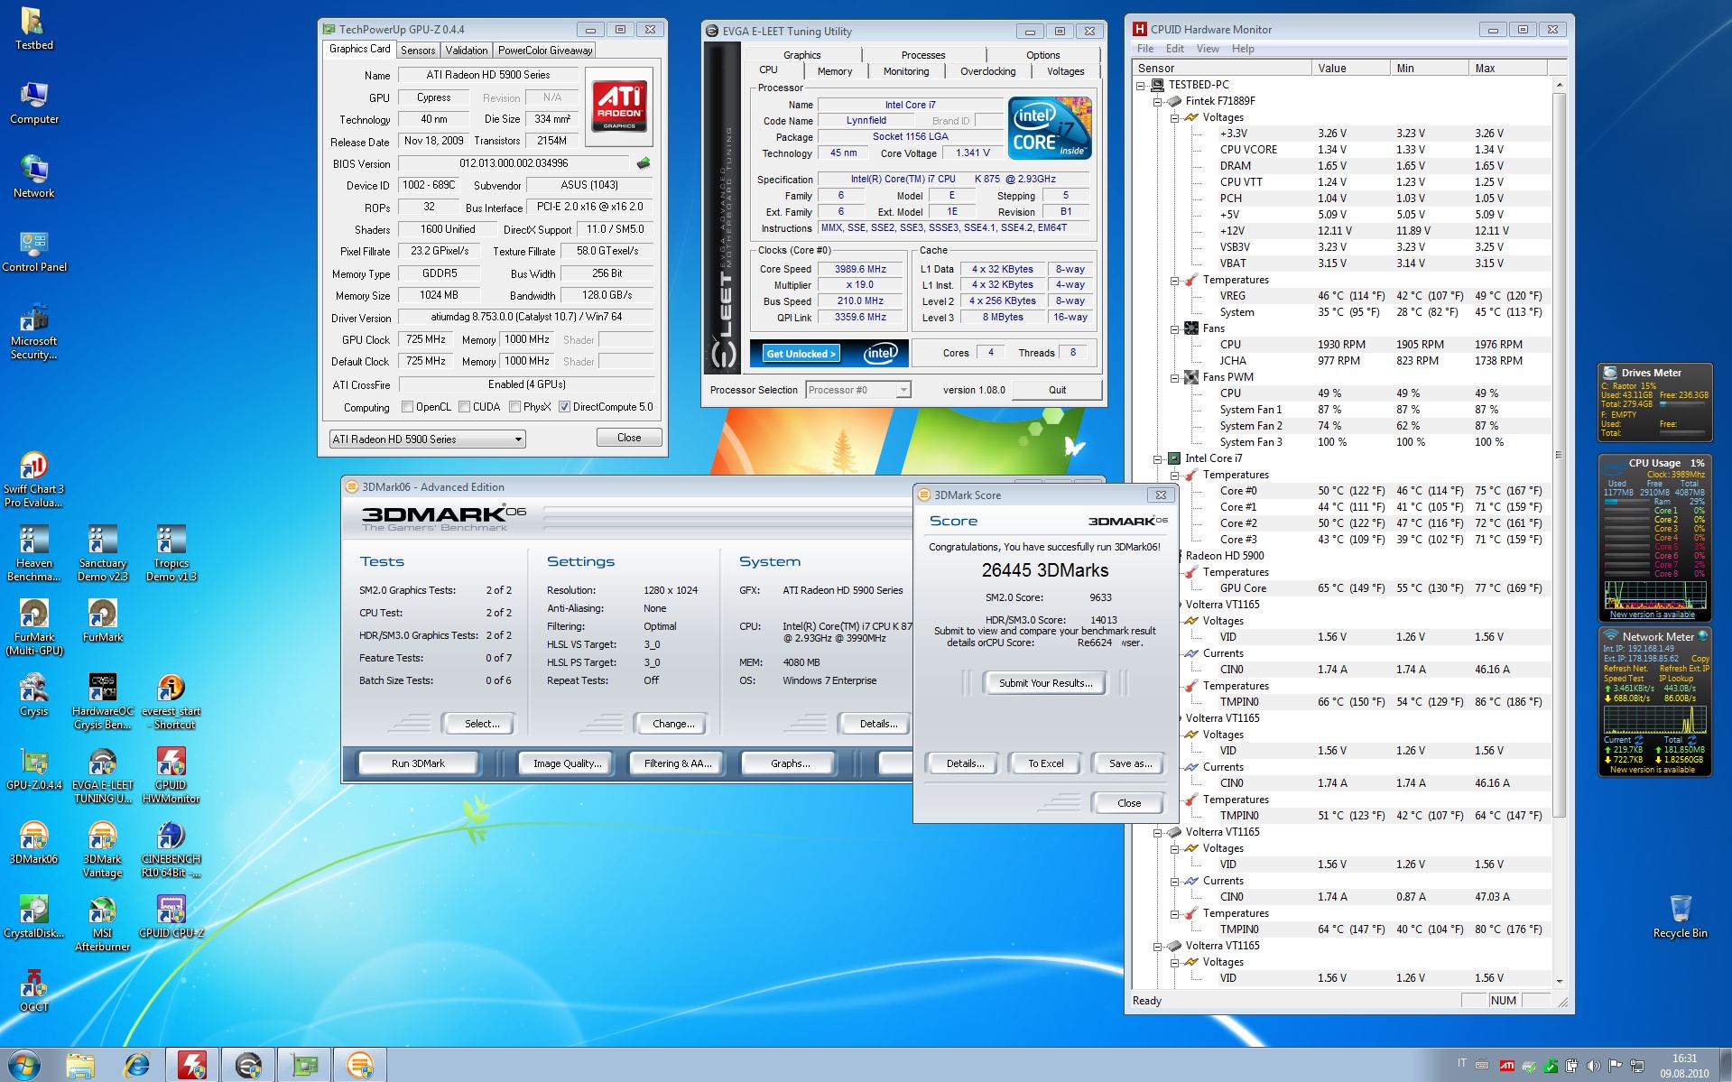Open Control Panel desktop icon
The height and width of the screenshot is (1082, 1732).
33,251
